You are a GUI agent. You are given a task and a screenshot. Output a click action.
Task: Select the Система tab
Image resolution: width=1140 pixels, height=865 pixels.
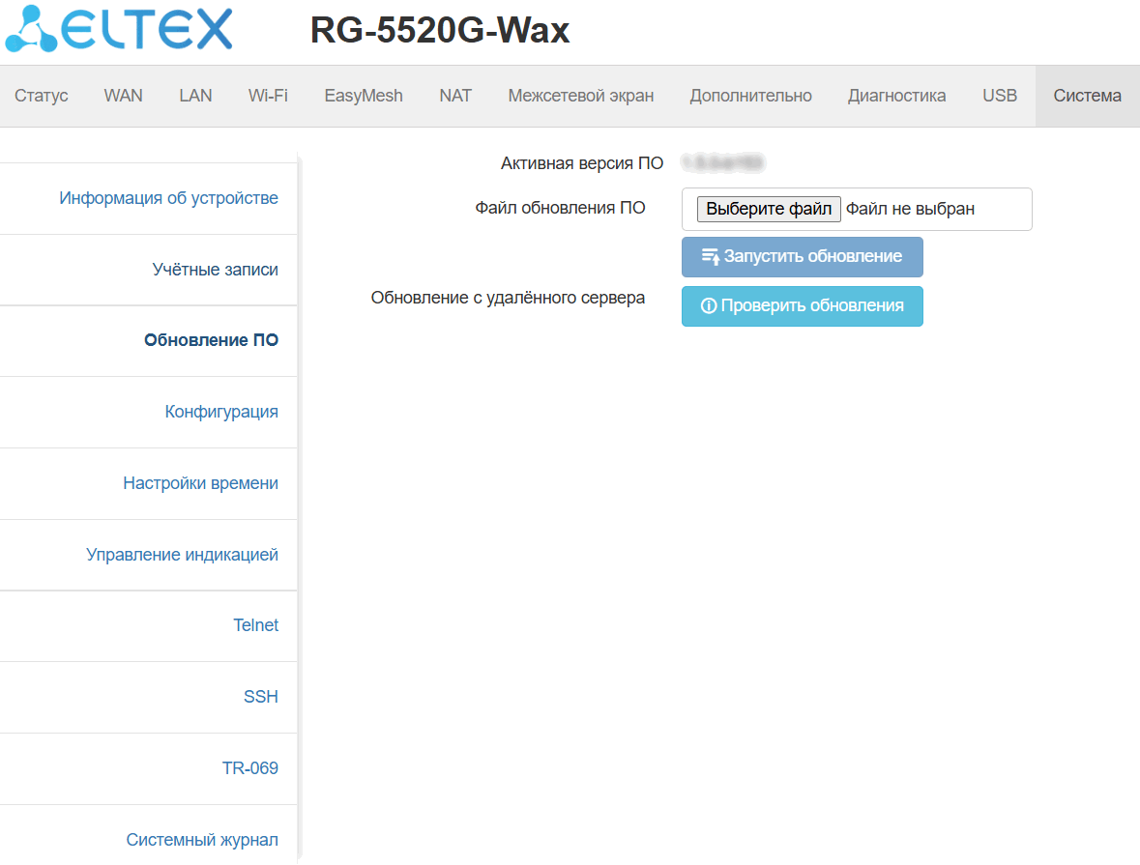click(1088, 96)
